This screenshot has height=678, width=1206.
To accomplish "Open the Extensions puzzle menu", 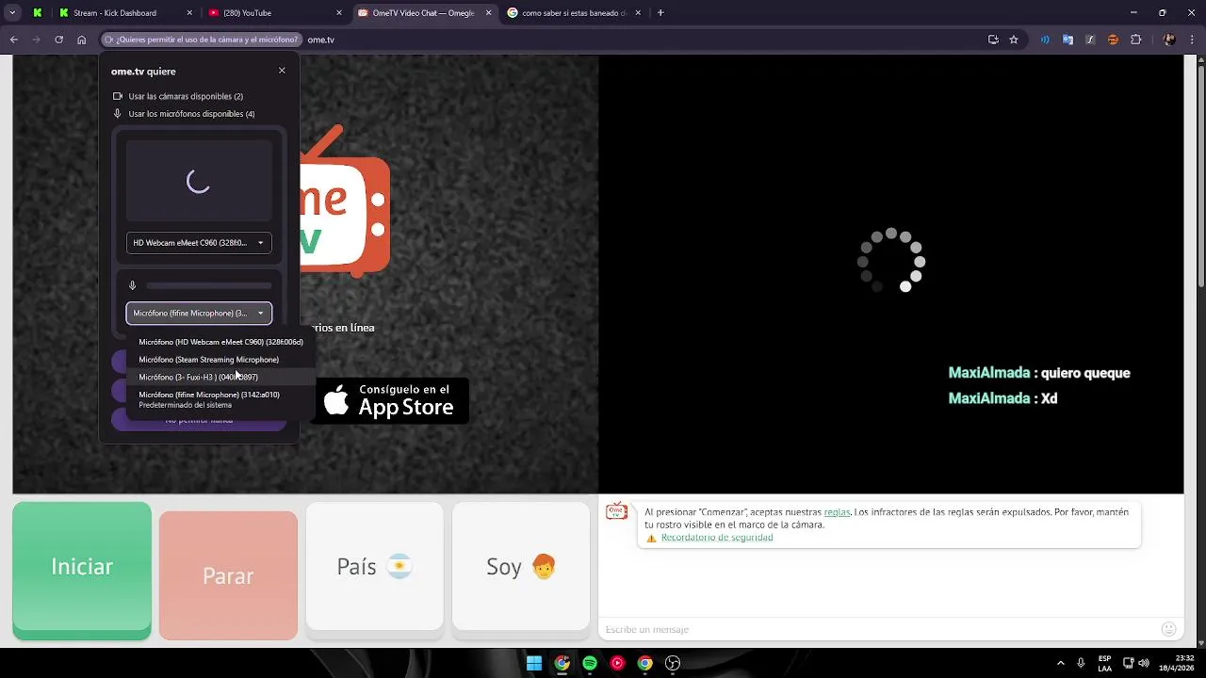I will click(x=1135, y=40).
